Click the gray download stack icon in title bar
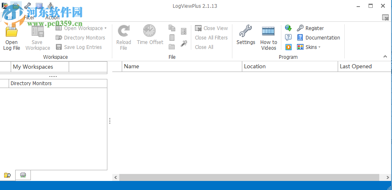The width and height of the screenshot is (392, 190). (x=51, y=5)
